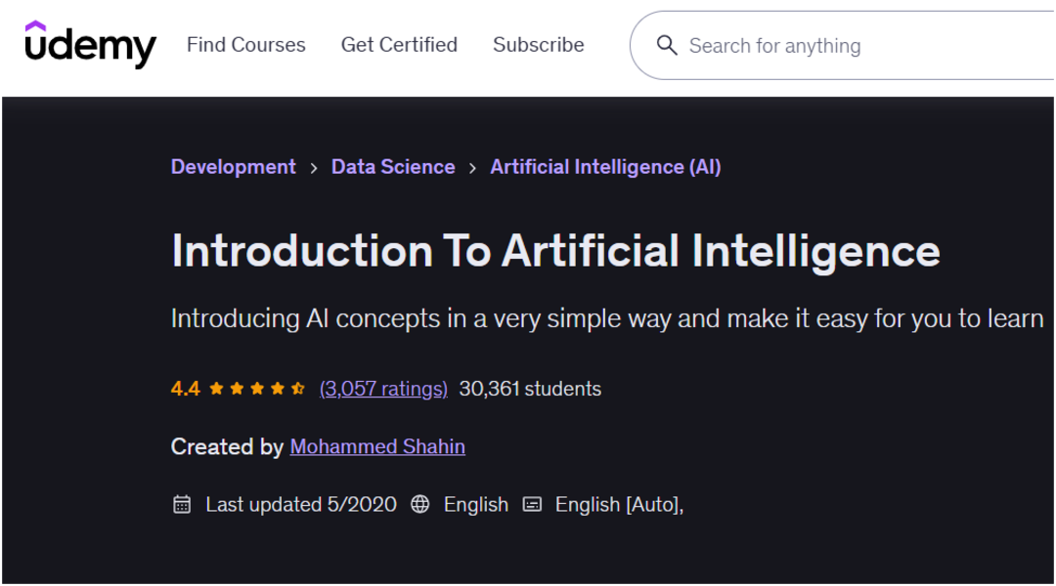View the 3,057 ratings link
The height and width of the screenshot is (586, 1056).
pyautogui.click(x=383, y=389)
